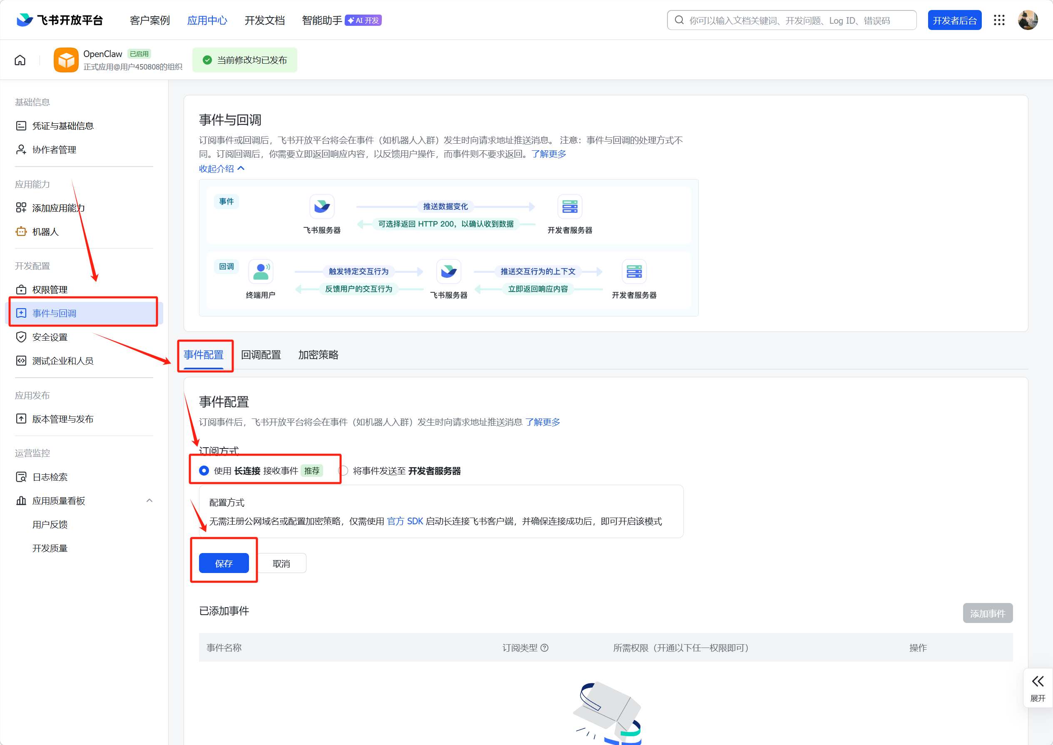Expand the right-side 展开 panel
Screen dimensions: 1053x745
click(1038, 688)
